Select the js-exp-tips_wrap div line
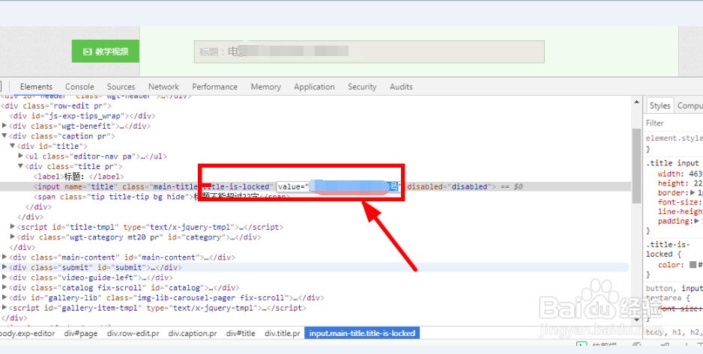This screenshot has width=703, height=354. [82, 116]
